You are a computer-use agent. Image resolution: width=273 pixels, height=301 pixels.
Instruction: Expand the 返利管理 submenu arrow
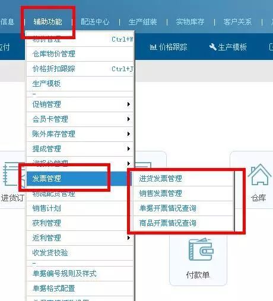pyautogui.click(x=129, y=237)
